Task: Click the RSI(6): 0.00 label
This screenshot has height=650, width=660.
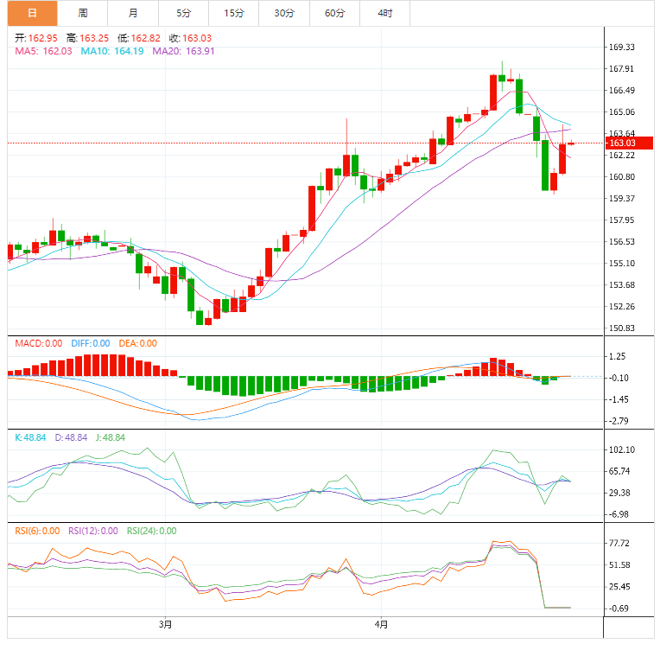Action: click(37, 532)
